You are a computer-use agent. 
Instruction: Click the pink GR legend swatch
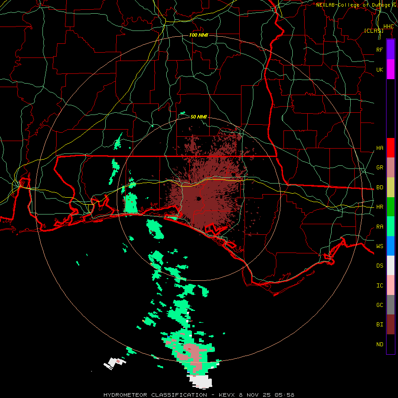pyautogui.click(x=390, y=168)
